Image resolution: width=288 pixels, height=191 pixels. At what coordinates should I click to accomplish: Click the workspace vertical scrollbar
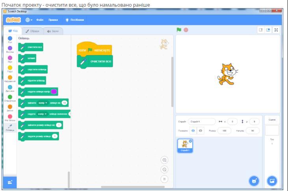tap(172, 82)
